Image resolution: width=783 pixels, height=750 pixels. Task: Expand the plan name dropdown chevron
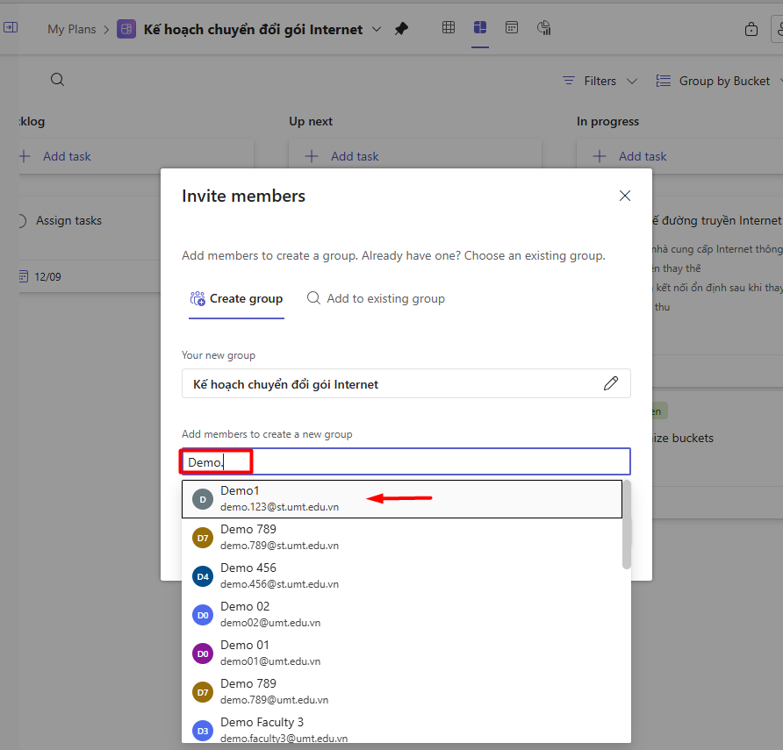(377, 29)
